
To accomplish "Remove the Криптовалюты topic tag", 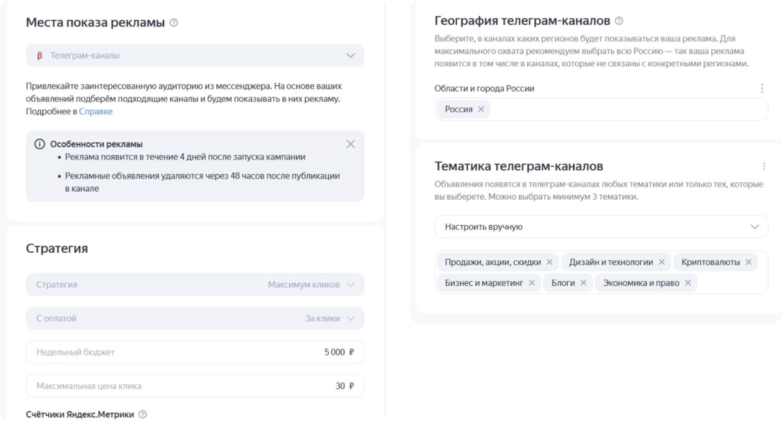I will pos(748,262).
